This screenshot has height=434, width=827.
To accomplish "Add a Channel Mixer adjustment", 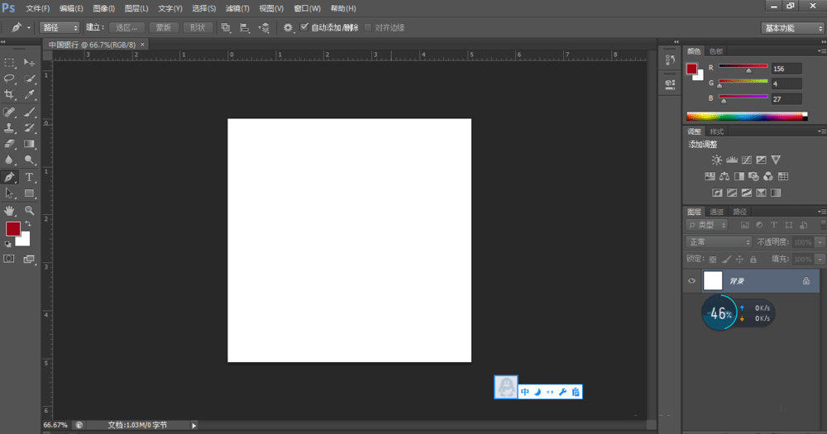I will click(768, 176).
